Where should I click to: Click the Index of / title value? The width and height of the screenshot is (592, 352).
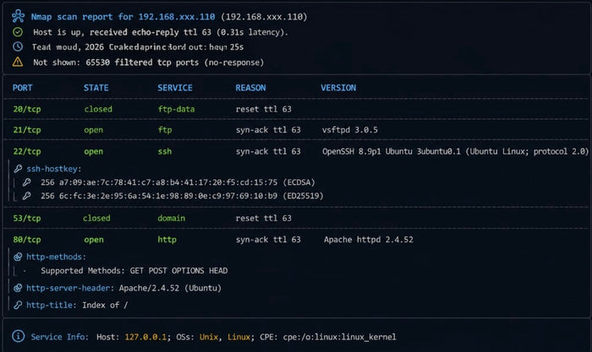[x=105, y=305]
